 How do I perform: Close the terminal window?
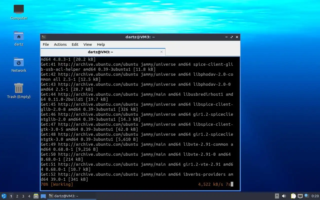(x=237, y=37)
